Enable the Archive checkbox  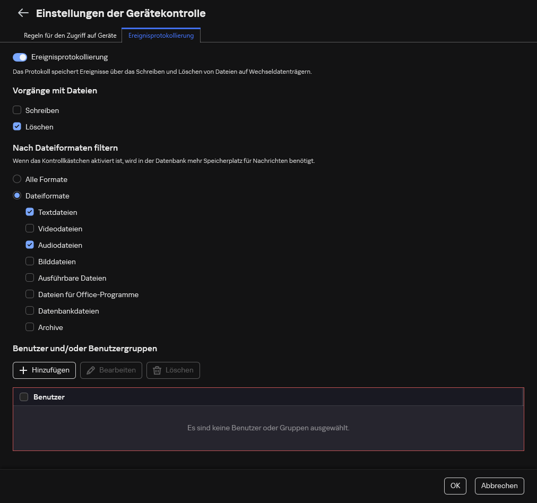30,327
